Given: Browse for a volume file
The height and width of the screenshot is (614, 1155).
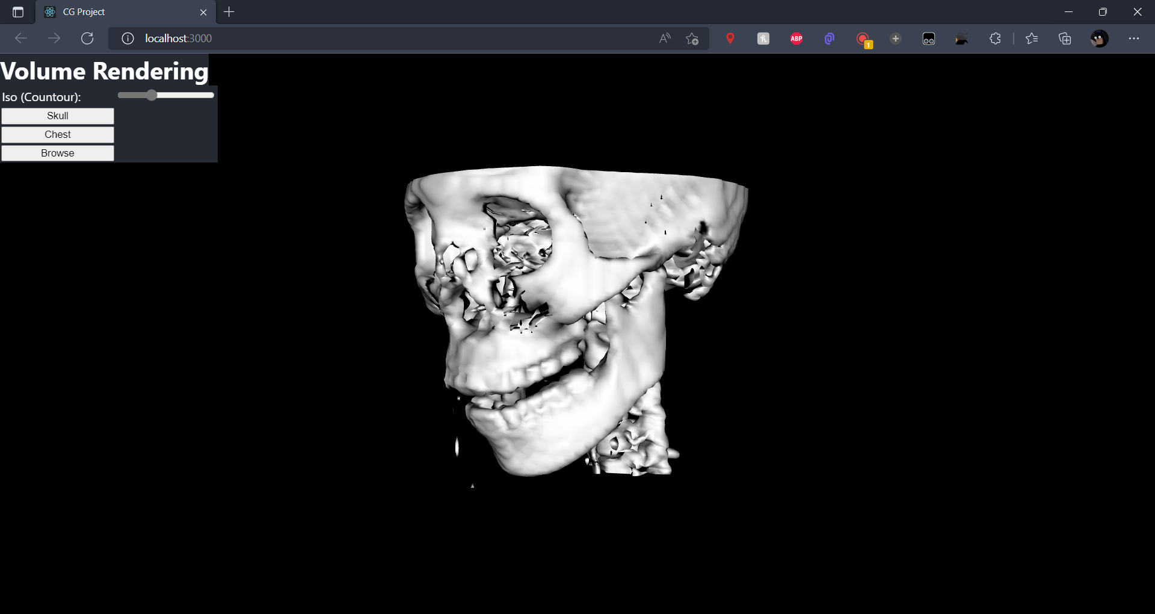Looking at the screenshot, I should 57,153.
